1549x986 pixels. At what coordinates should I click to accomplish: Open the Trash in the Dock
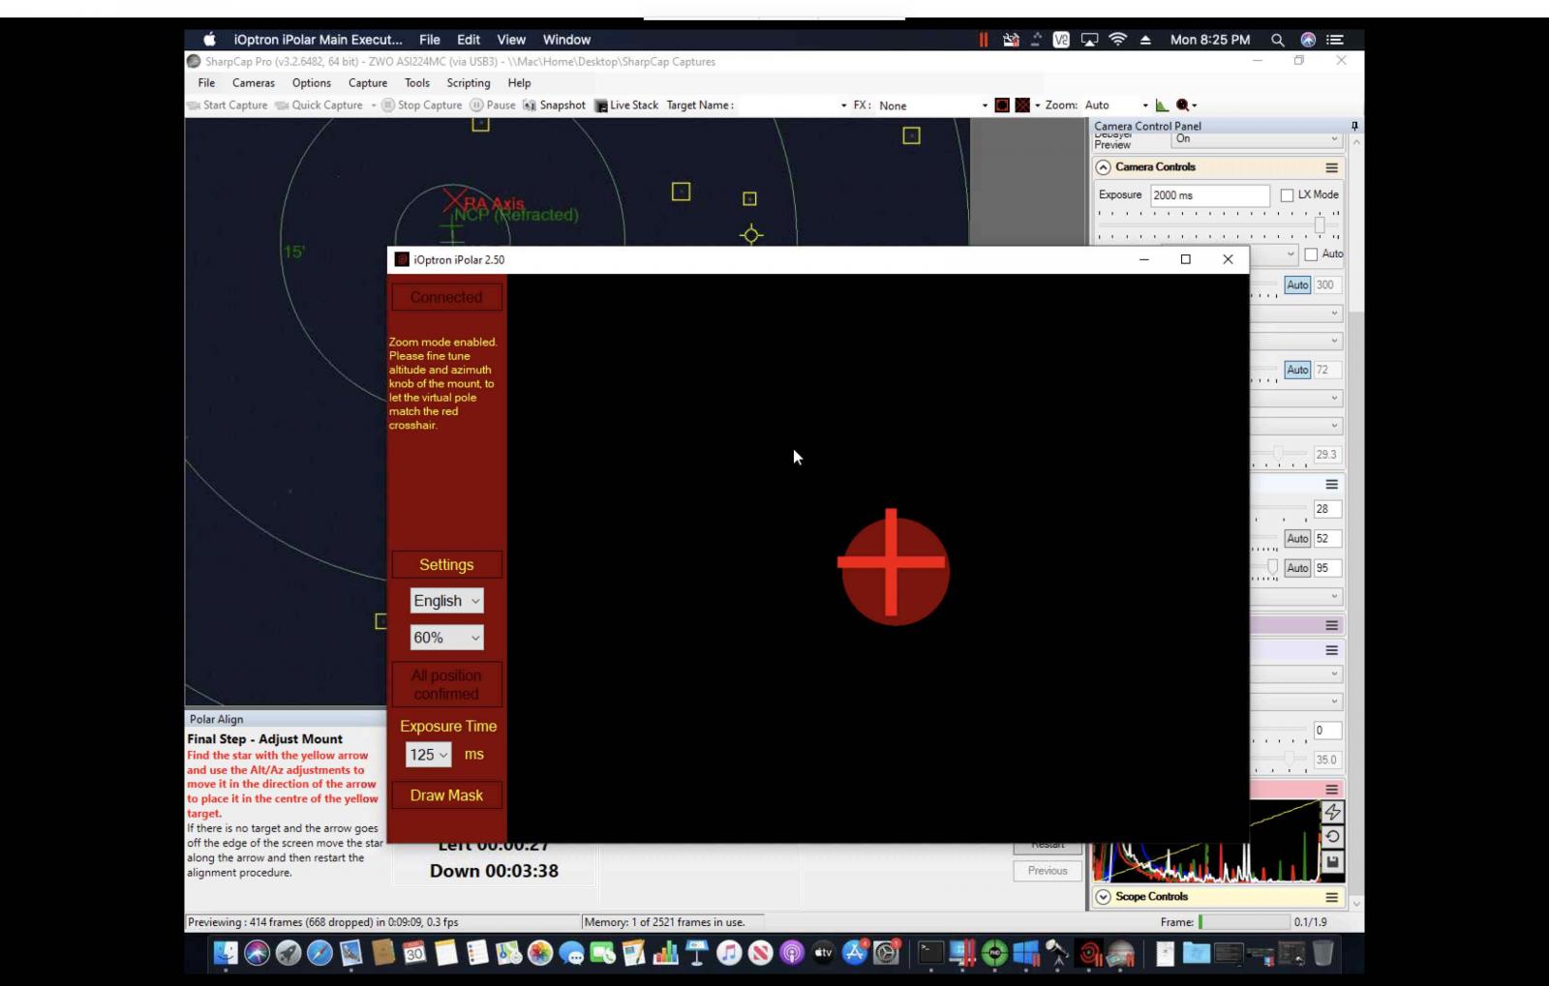click(1322, 953)
